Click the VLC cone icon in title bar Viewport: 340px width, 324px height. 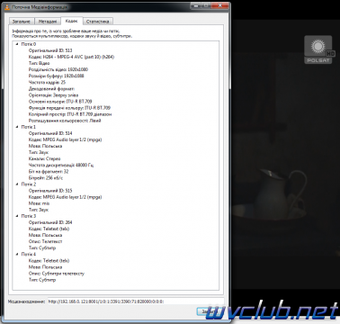pos(7,6)
